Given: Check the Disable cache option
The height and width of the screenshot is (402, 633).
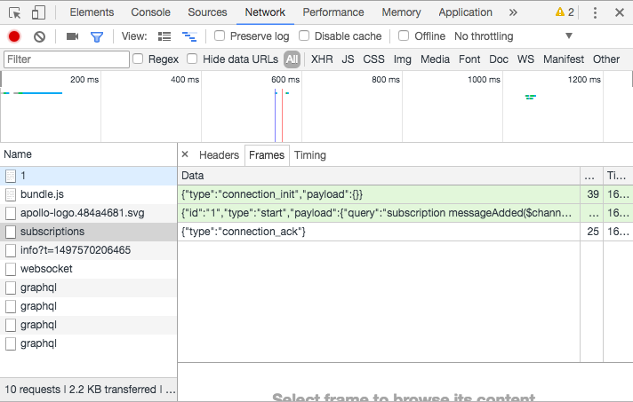Looking at the screenshot, I should pyautogui.click(x=304, y=36).
